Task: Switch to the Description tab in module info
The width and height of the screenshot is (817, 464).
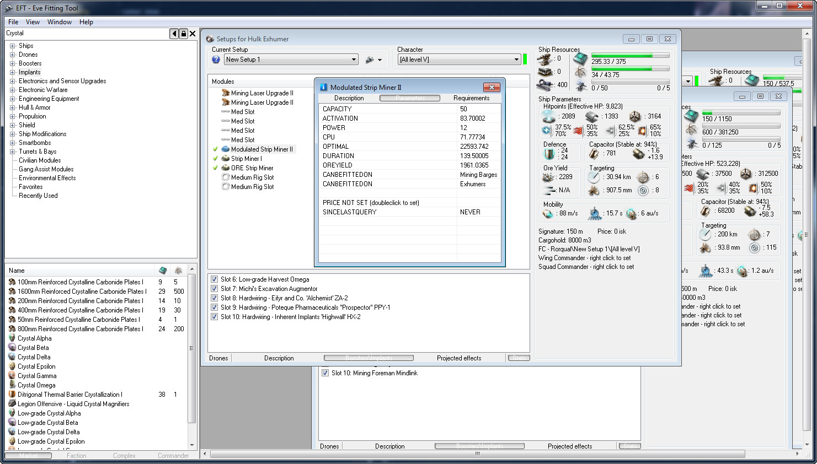Action: pos(349,98)
